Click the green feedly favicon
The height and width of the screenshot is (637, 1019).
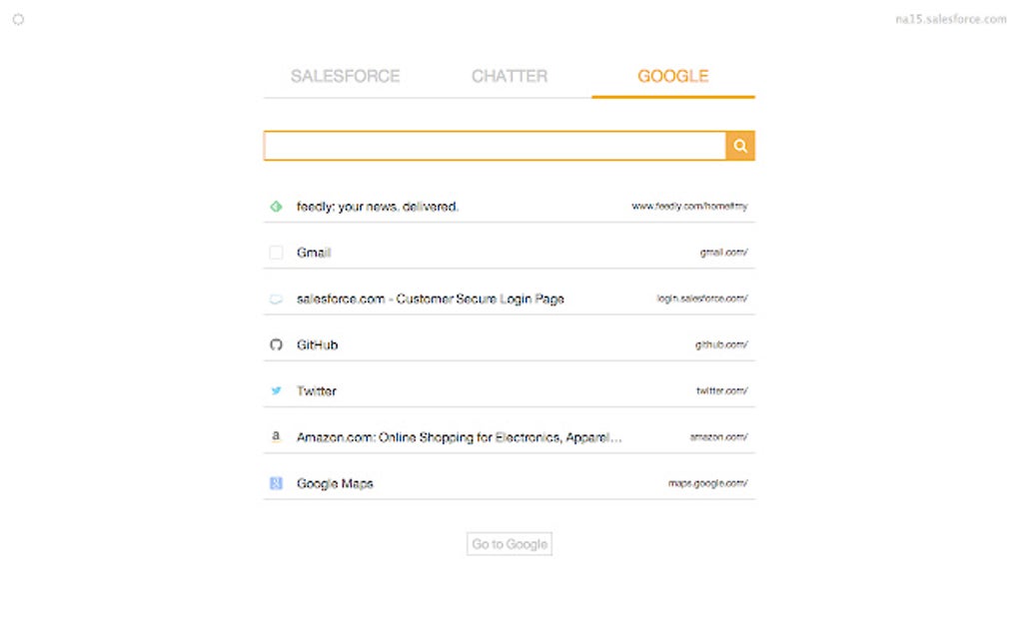pyautogui.click(x=277, y=207)
